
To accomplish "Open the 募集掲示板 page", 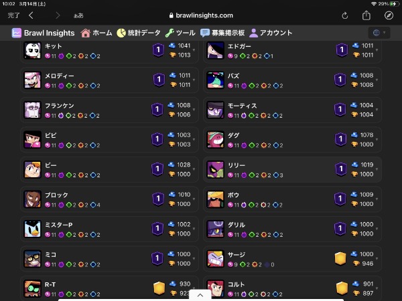I will coord(222,33).
